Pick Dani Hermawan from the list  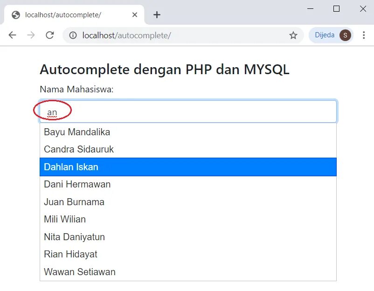click(188, 184)
